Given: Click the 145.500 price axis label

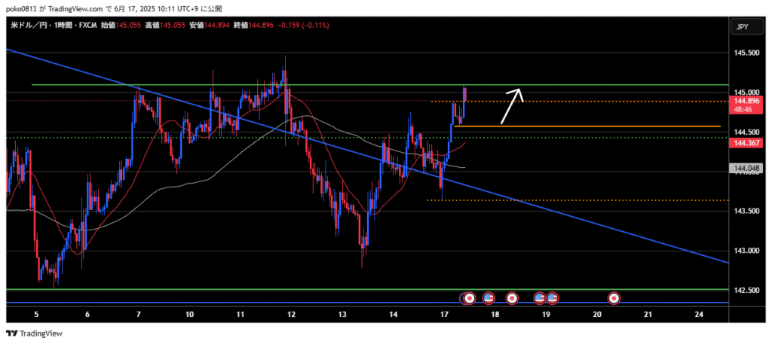Looking at the screenshot, I should coord(745,53).
